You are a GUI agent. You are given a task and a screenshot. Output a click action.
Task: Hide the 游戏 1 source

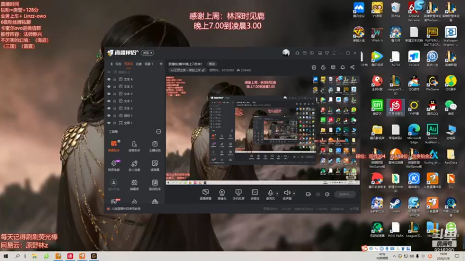click(109, 115)
